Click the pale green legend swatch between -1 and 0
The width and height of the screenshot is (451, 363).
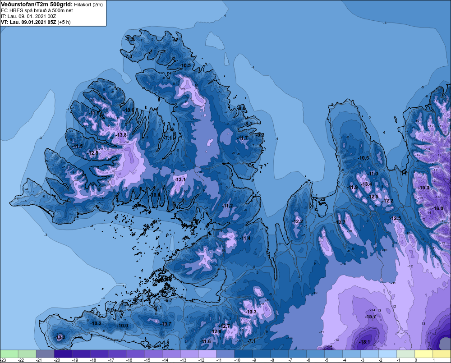point(405,354)
